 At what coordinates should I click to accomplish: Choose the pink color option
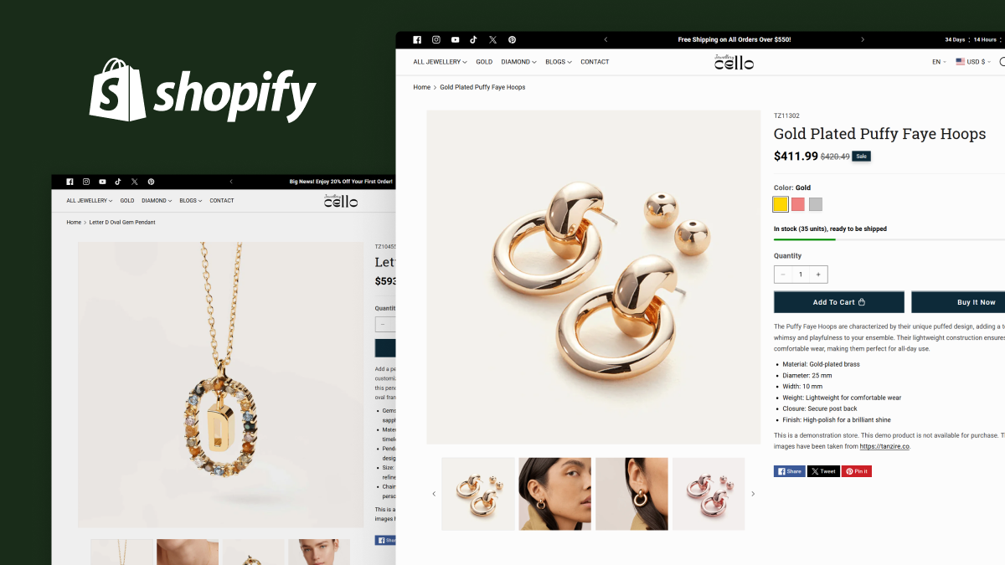[798, 204]
